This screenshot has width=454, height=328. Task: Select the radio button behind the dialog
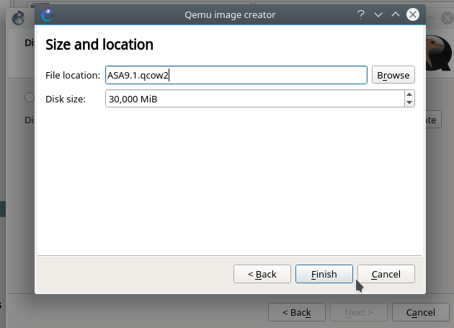click(29, 97)
